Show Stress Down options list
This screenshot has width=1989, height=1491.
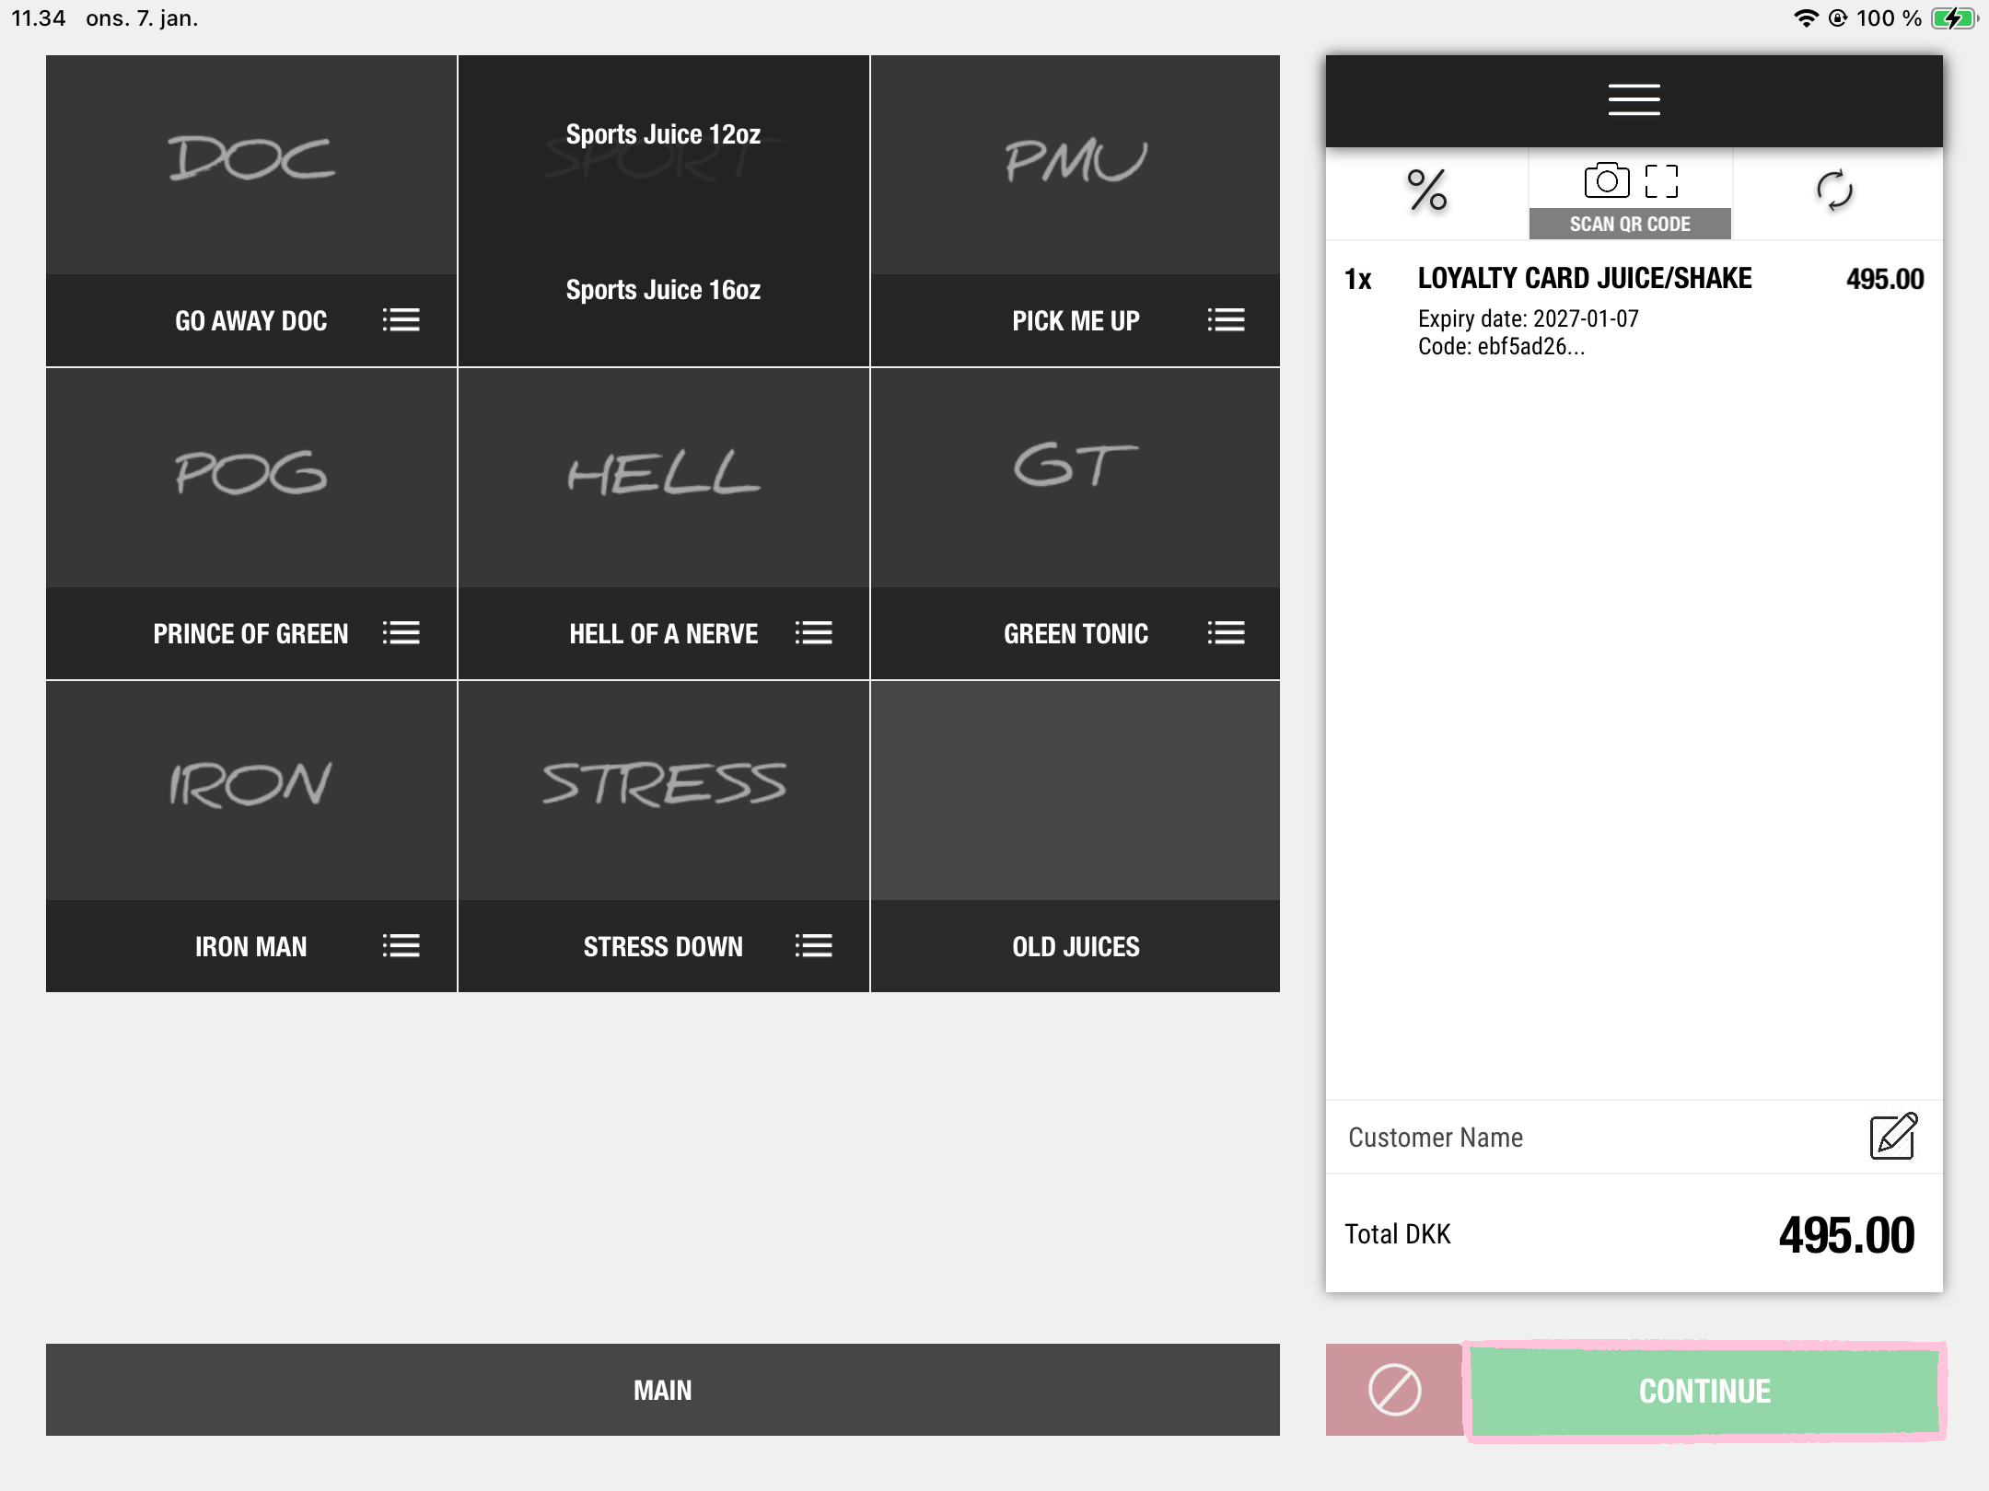pyautogui.click(x=814, y=946)
